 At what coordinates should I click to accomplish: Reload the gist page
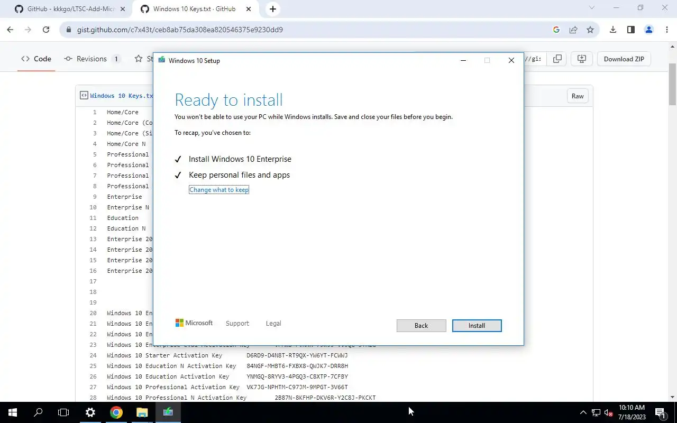point(46,30)
